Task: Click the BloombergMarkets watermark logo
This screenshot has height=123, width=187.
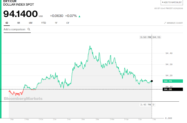Action: tap(23, 99)
